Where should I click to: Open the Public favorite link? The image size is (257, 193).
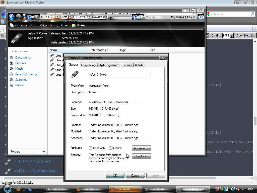[19, 85]
